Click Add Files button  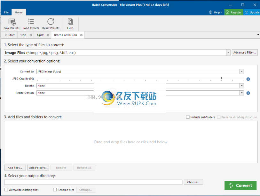click(15, 168)
